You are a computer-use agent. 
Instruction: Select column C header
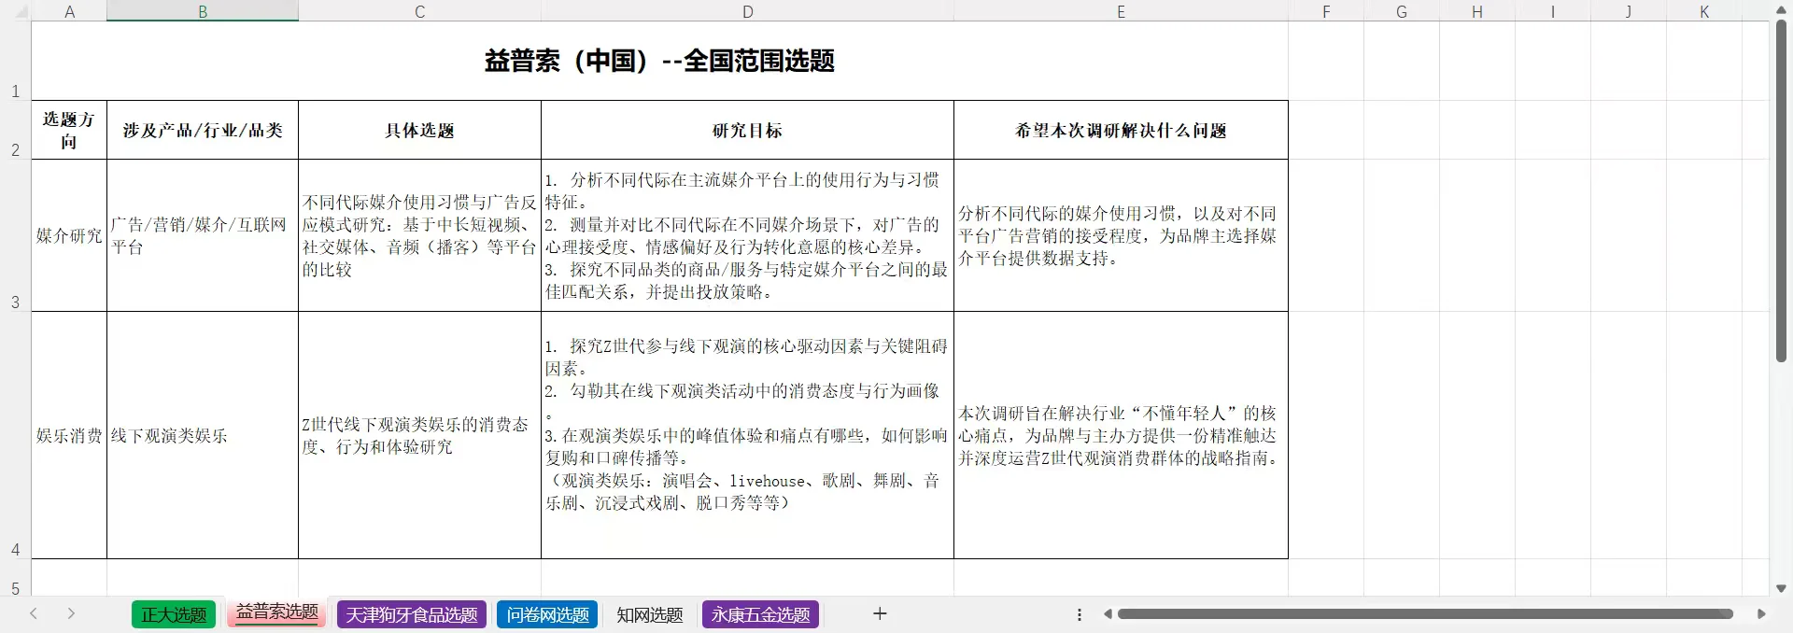coord(419,11)
